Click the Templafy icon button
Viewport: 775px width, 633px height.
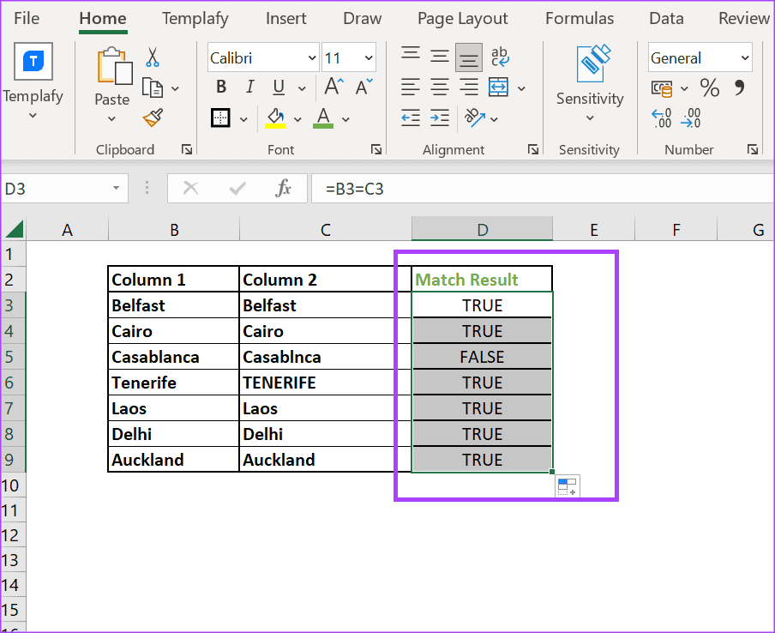click(x=33, y=62)
